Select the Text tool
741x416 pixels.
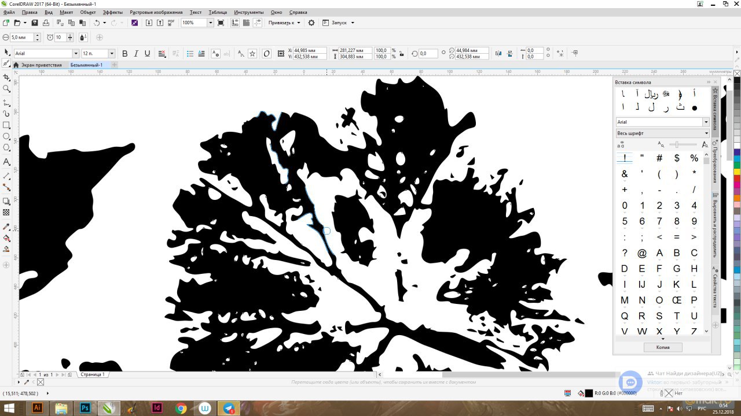point(6,162)
